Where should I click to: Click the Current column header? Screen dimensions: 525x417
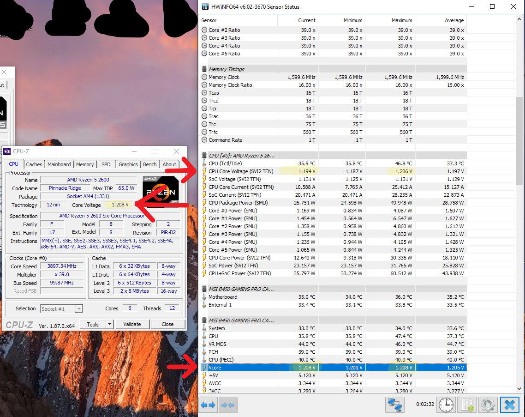point(298,20)
